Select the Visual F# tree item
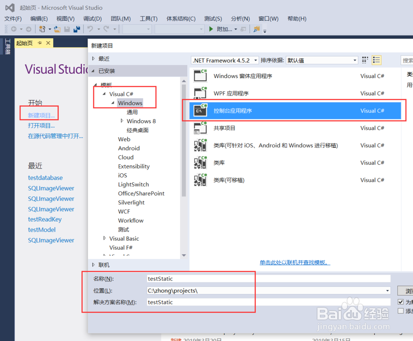The height and width of the screenshot is (341, 413). point(121,248)
